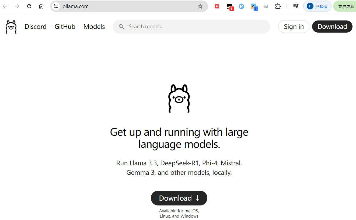Click the header Download button
This screenshot has width=356, height=220.
tap(332, 27)
